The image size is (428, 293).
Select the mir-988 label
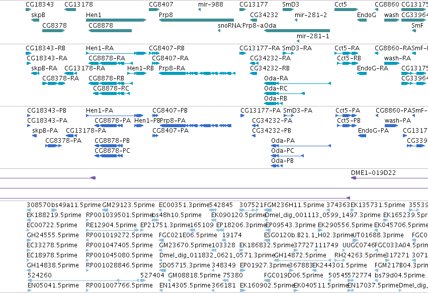(211, 5)
